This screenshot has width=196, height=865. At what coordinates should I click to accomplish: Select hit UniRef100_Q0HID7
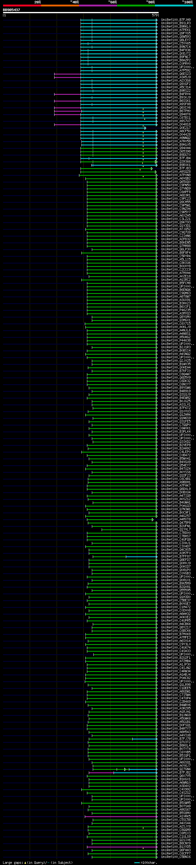tap(176, 566)
